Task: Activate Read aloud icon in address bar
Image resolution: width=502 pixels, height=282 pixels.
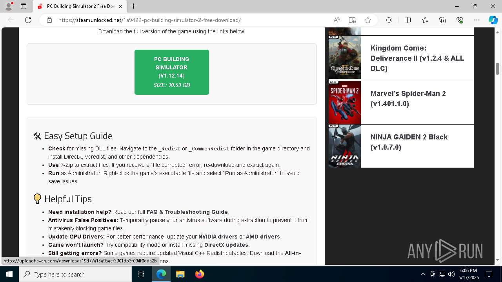Action: 336,20
